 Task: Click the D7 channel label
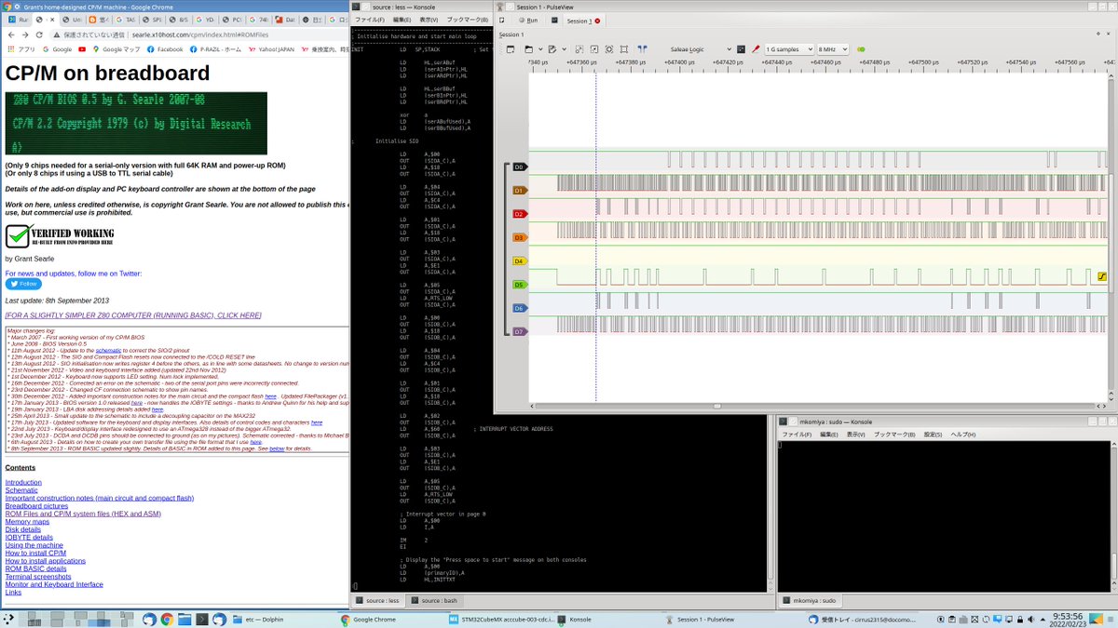[x=519, y=331]
